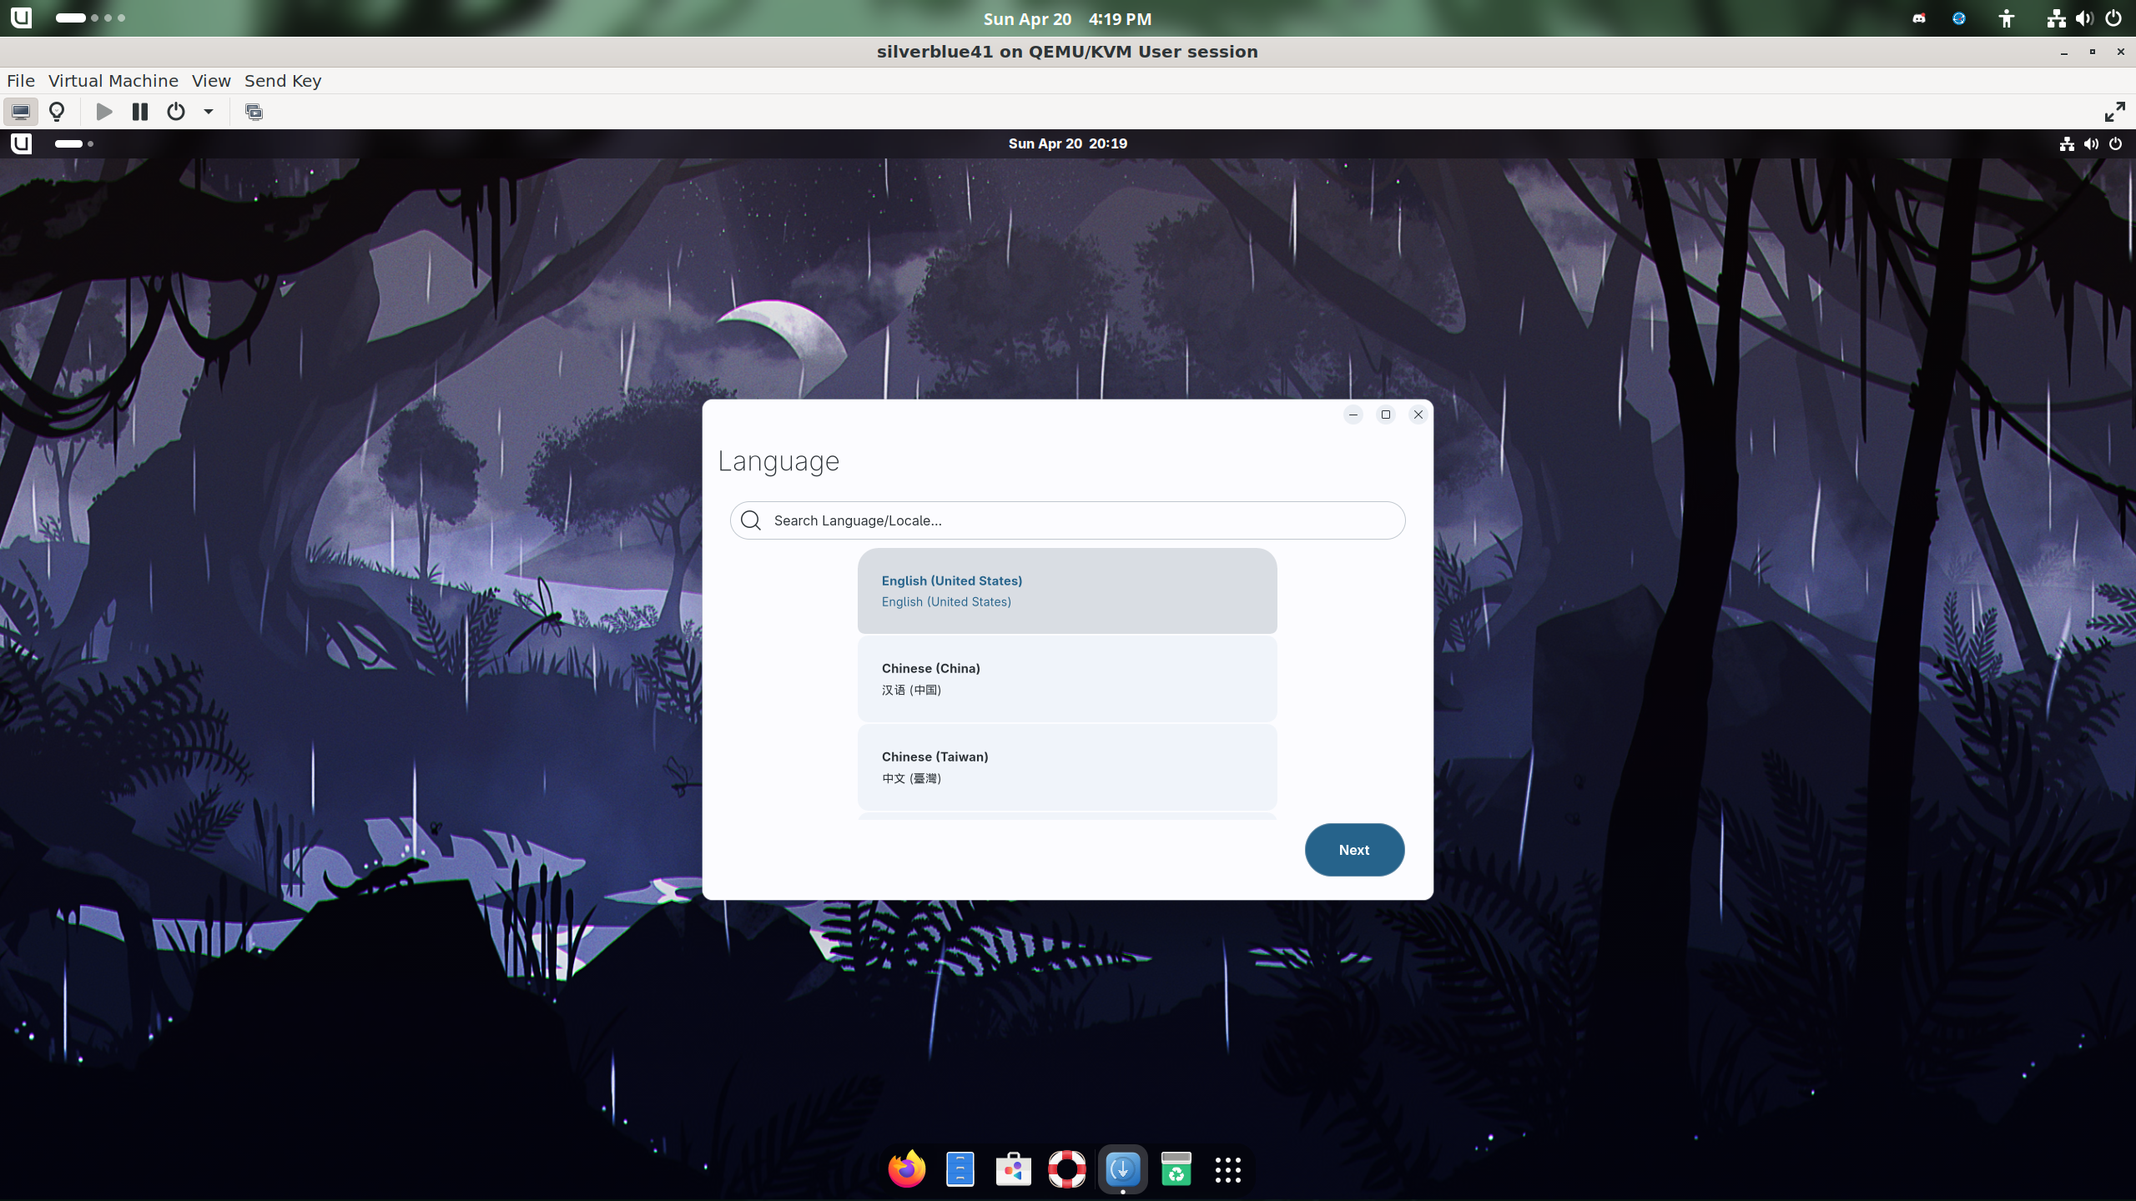Open the File menu

click(x=21, y=81)
